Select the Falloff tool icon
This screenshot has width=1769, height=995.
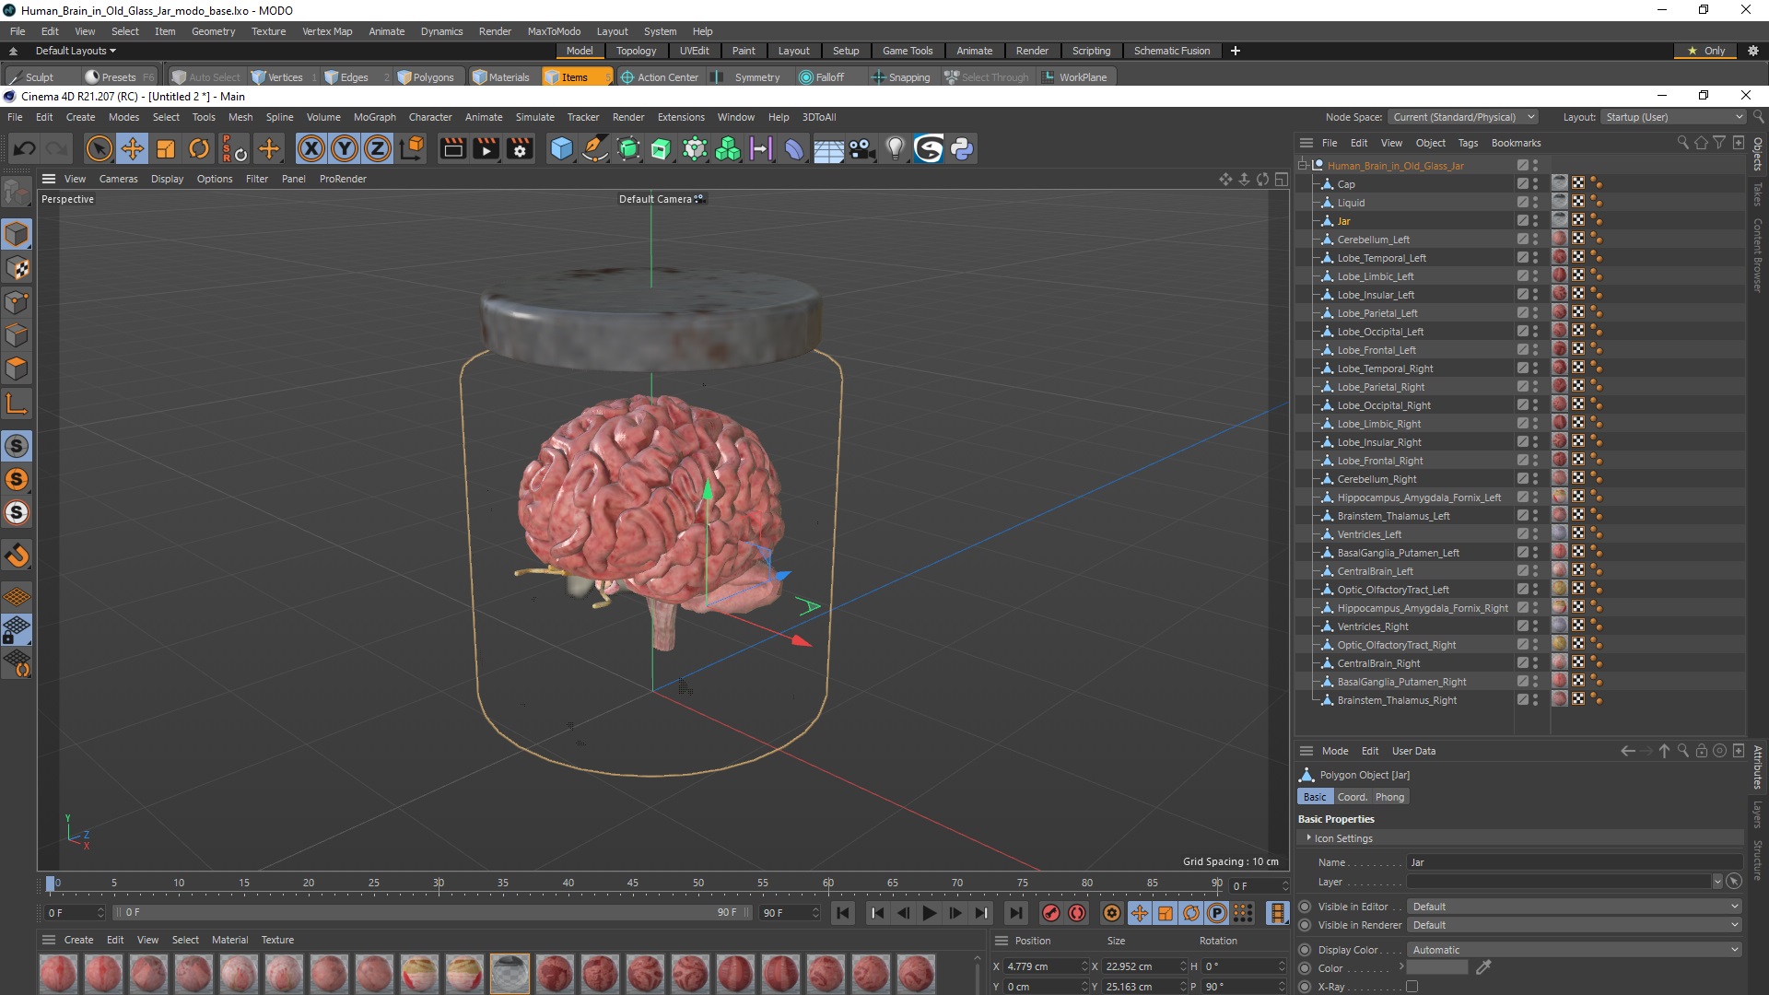pyautogui.click(x=804, y=76)
